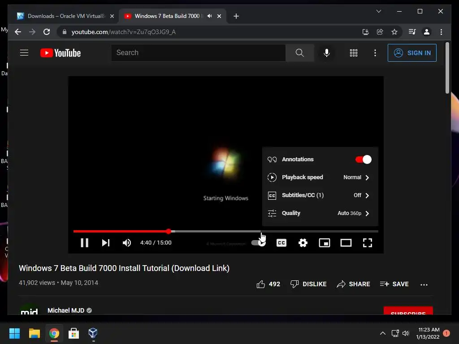Viewport: 459px width, 344px height.
Task: Open taskbar volume control
Action: tap(405, 333)
